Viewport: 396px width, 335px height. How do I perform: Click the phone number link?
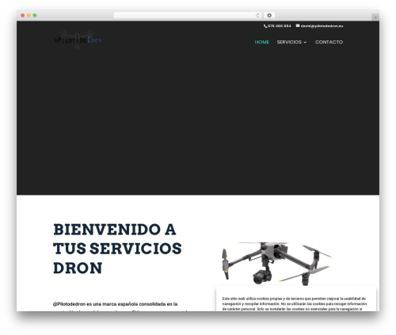point(279,26)
